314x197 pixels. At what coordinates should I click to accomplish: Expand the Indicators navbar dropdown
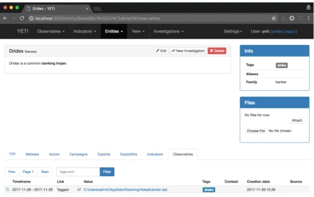(85, 31)
